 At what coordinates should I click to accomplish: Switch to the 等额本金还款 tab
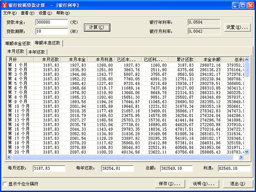click(x=17, y=43)
